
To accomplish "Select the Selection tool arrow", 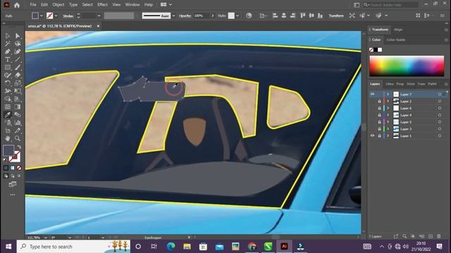I will tap(8, 36).
